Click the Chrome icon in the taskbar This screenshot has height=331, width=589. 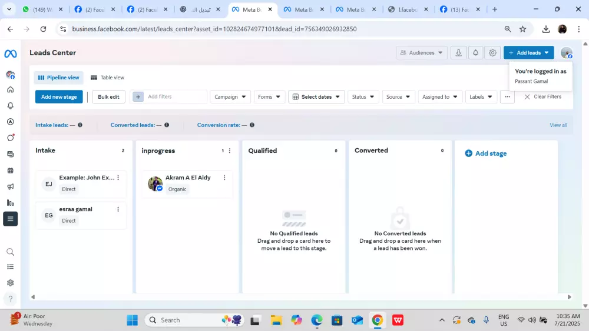(378, 320)
